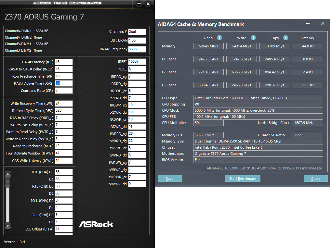Select the tRCD value field

(x=64, y=69)
